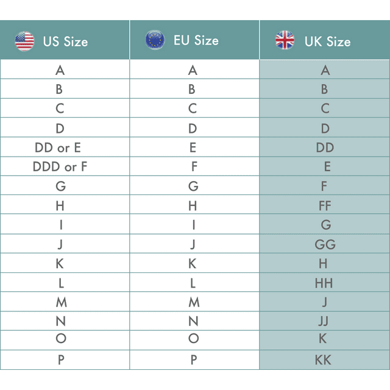Select UK size GG cell
Image resolution: width=390 pixels, height=390 pixels.
(325, 244)
